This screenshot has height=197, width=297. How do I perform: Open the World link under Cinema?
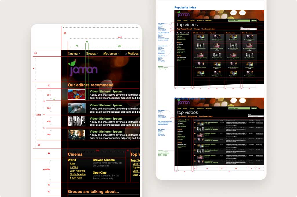[72, 160]
